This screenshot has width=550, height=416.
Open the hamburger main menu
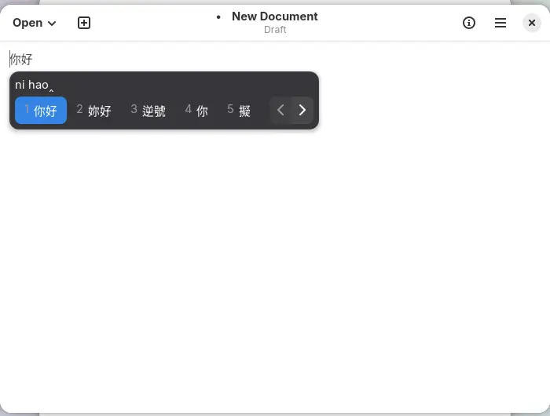tap(500, 23)
